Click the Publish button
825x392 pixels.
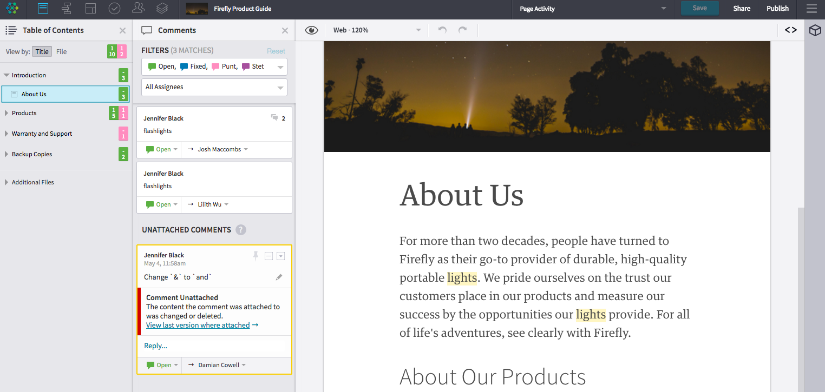click(x=777, y=9)
